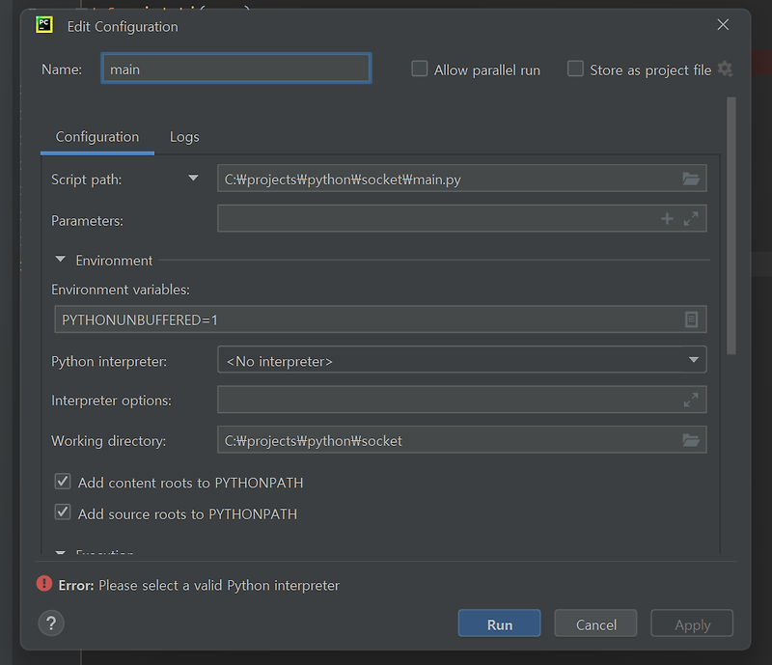Click the Working directory browse folder icon

(691, 440)
